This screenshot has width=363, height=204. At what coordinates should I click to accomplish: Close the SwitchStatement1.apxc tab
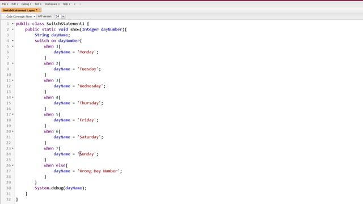(40, 10)
